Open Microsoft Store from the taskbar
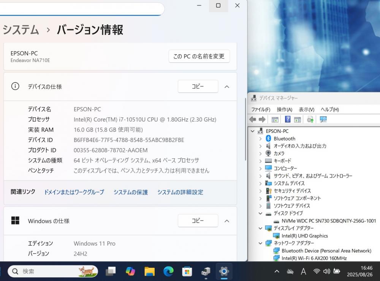The image size is (380, 281). (x=187, y=271)
